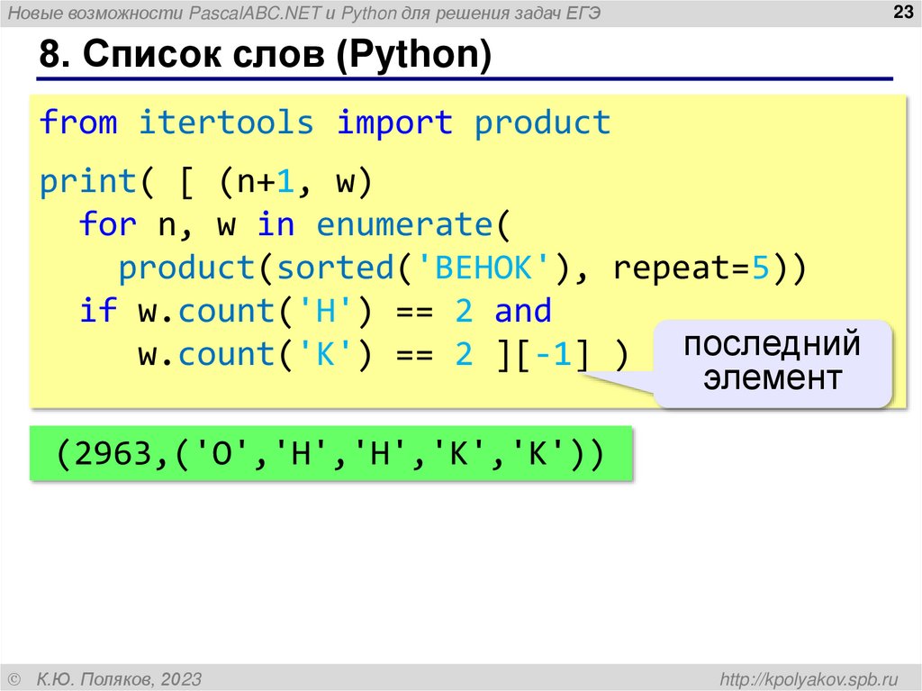Click the 'import product' keyword in code
922x691 pixels.
[473, 123]
